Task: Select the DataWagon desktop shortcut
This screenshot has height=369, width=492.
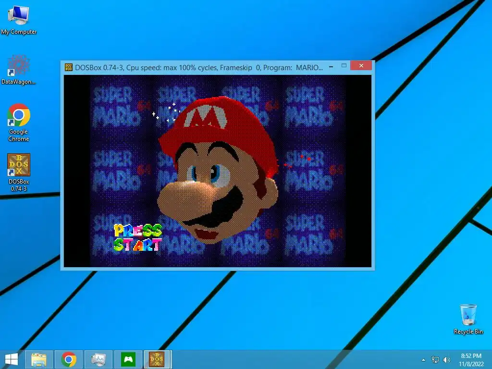Action: point(19,70)
